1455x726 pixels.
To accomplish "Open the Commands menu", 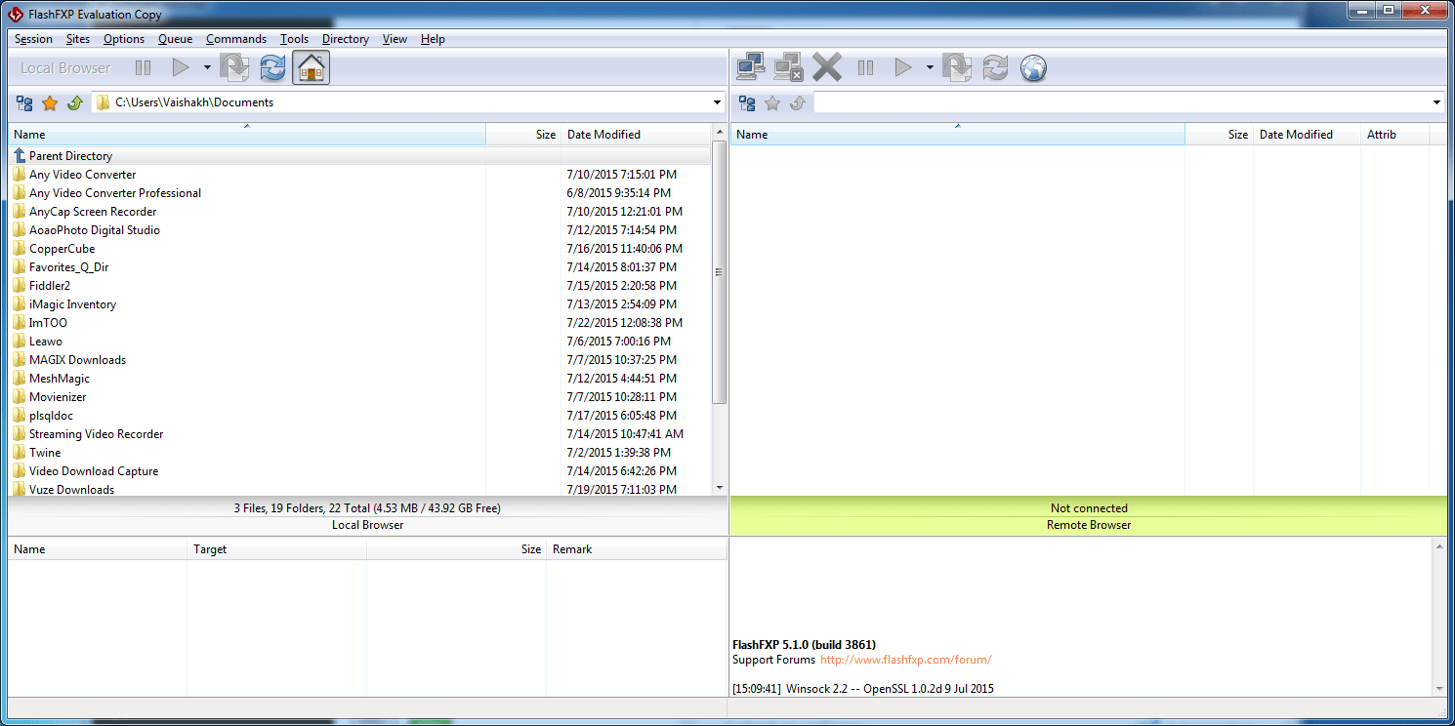I will 236,39.
